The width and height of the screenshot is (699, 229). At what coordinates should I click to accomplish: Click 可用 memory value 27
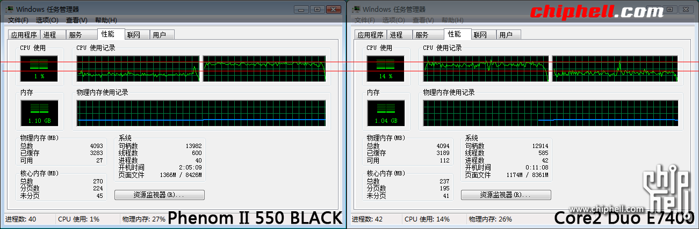99,161
